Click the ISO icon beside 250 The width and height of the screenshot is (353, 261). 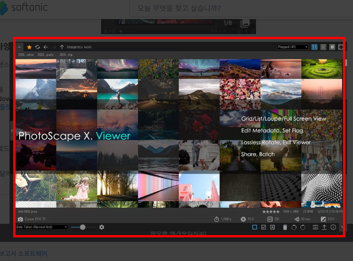[270, 219]
